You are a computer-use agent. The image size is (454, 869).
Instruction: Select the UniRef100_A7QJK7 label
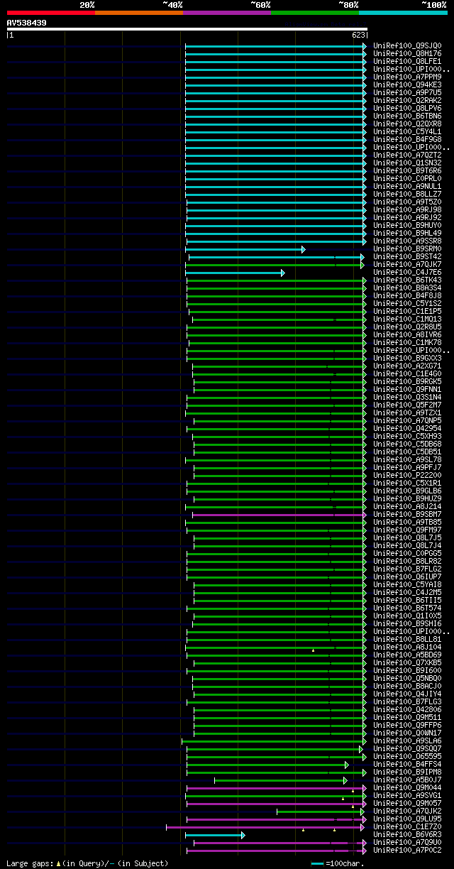(407, 265)
